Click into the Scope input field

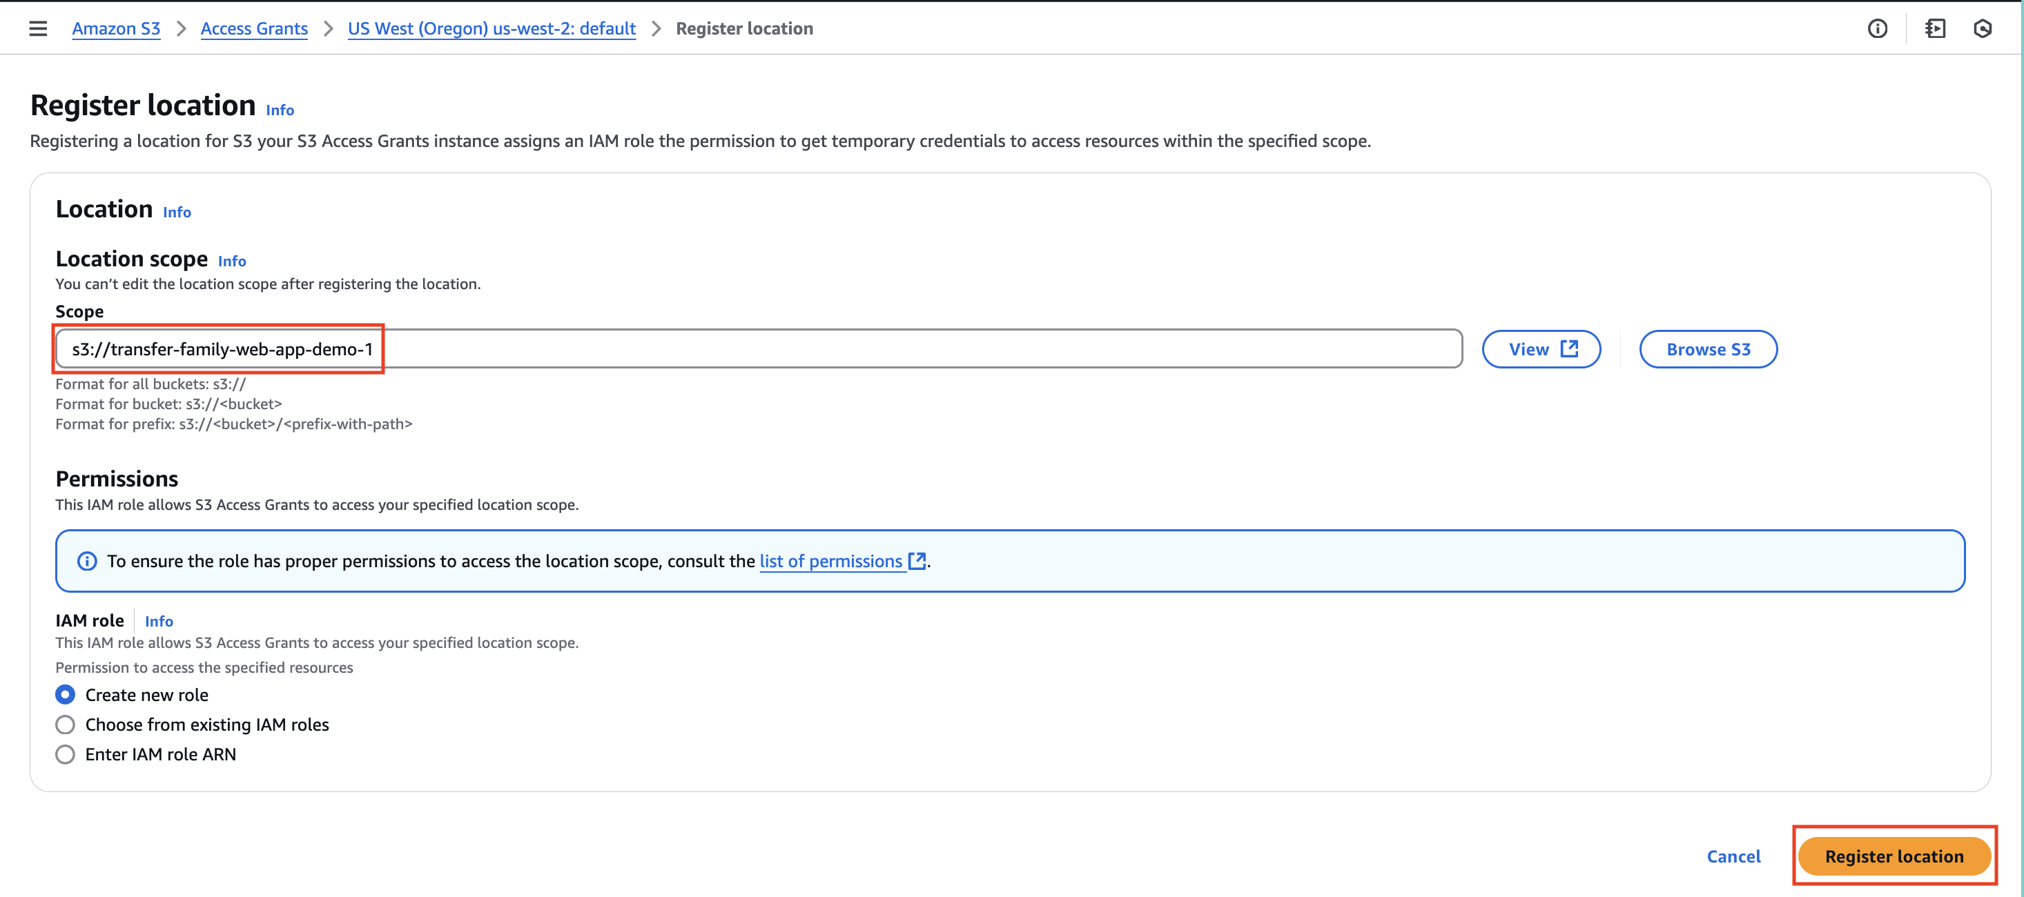click(x=864, y=348)
